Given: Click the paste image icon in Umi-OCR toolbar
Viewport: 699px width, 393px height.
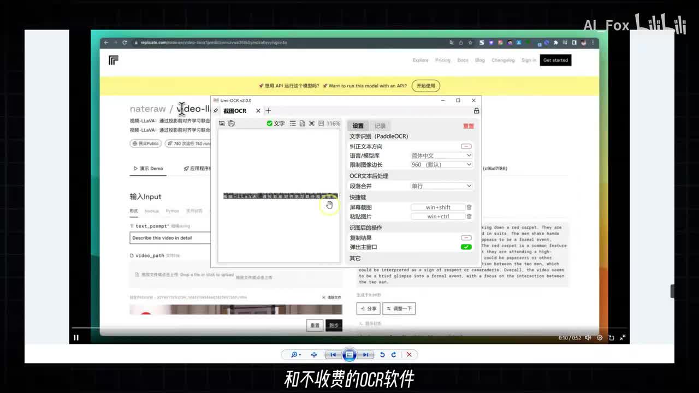Looking at the screenshot, I should click(232, 123).
